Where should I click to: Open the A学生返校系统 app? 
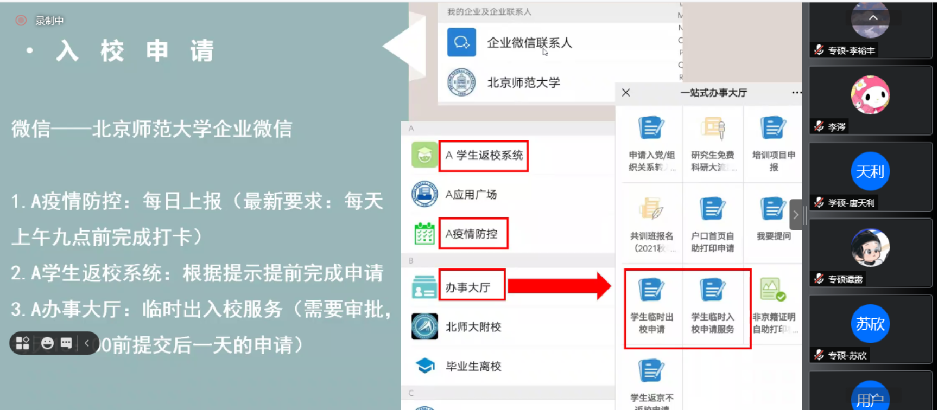pyautogui.click(x=483, y=156)
